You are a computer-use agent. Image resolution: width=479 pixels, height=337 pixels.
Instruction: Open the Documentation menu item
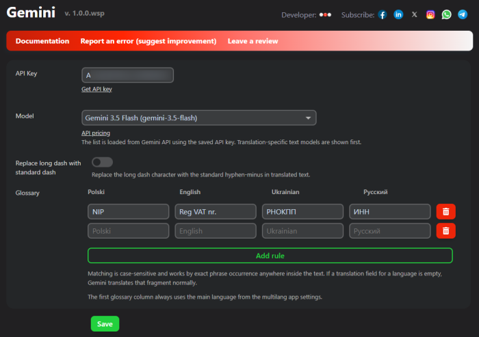click(x=42, y=41)
